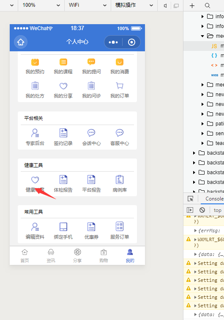Toggle the console sidebar icon
This screenshot has width=224, height=320.
(x=190, y=210)
